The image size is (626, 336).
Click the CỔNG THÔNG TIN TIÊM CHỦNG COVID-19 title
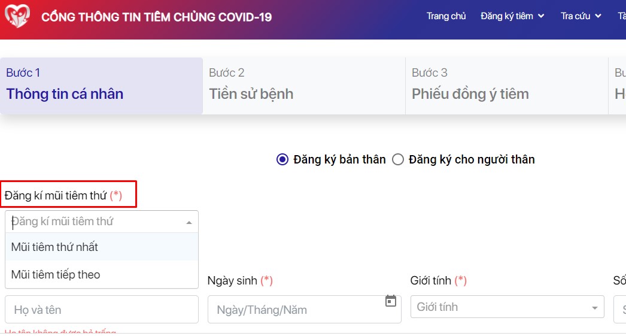[x=156, y=17]
